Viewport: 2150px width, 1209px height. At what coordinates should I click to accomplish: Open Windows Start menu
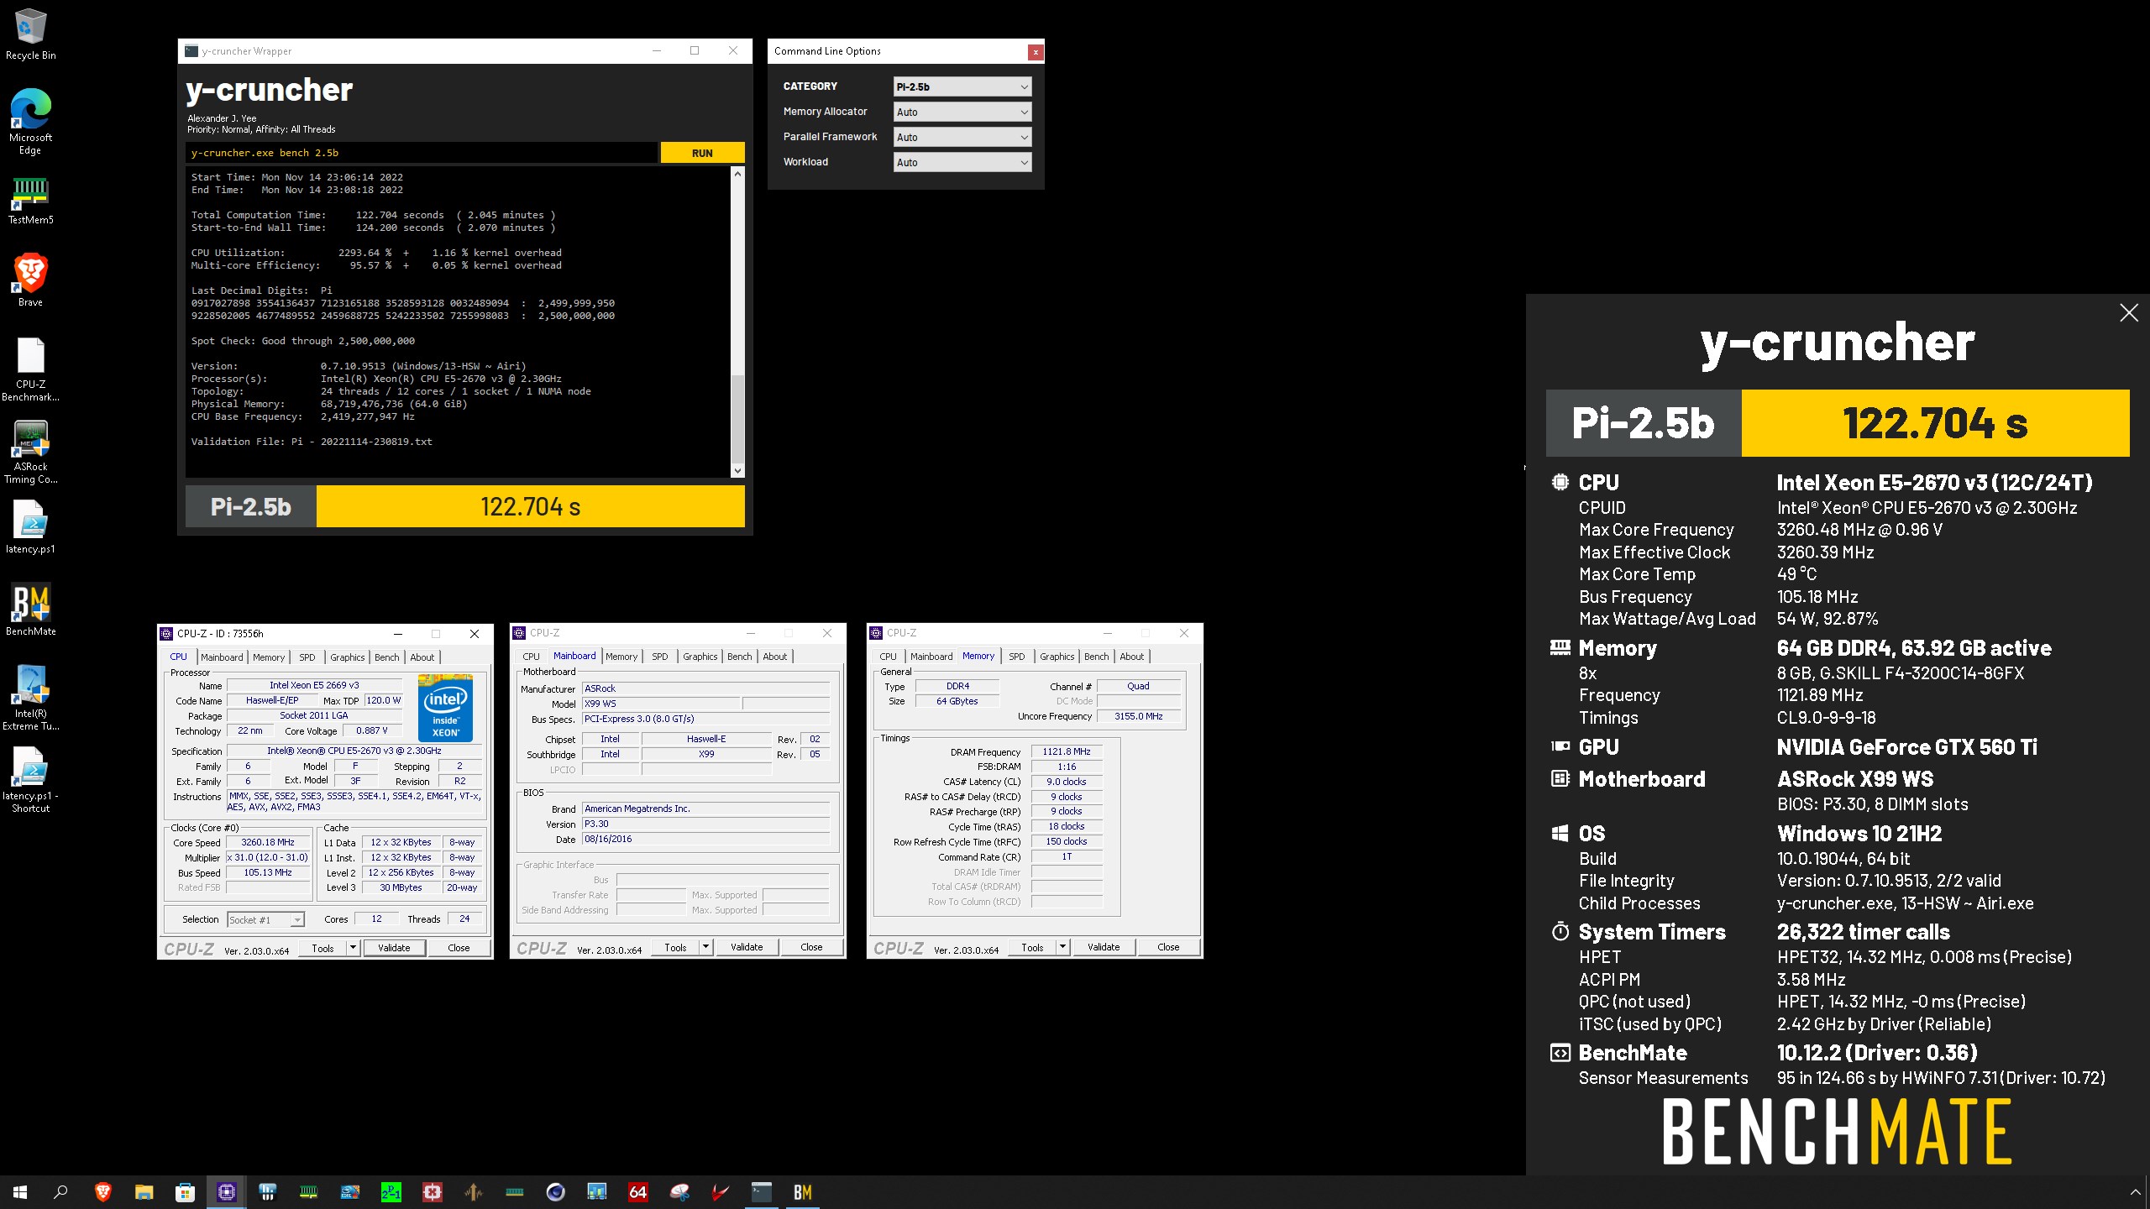pos(20,1191)
